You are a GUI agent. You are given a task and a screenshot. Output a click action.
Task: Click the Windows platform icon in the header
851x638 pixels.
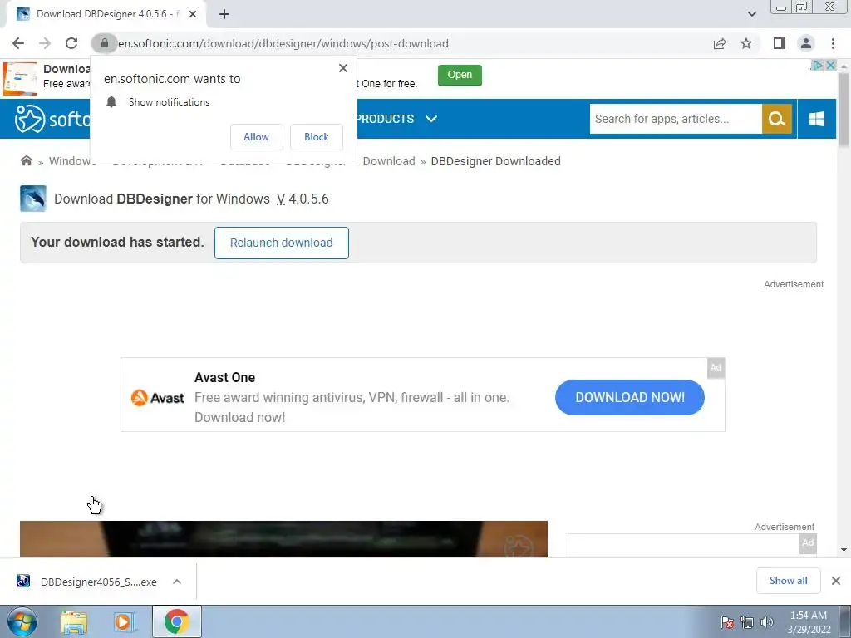[x=817, y=119]
